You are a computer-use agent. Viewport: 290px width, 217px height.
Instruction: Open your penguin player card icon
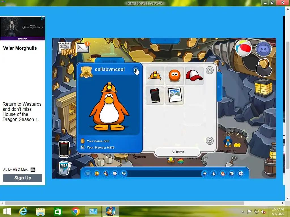click(214, 173)
